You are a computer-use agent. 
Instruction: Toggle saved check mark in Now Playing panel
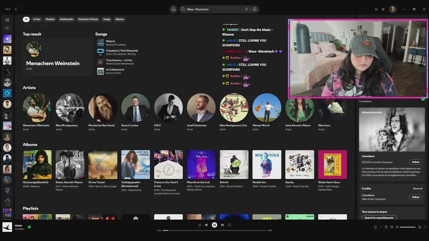pyautogui.click(x=423, y=99)
